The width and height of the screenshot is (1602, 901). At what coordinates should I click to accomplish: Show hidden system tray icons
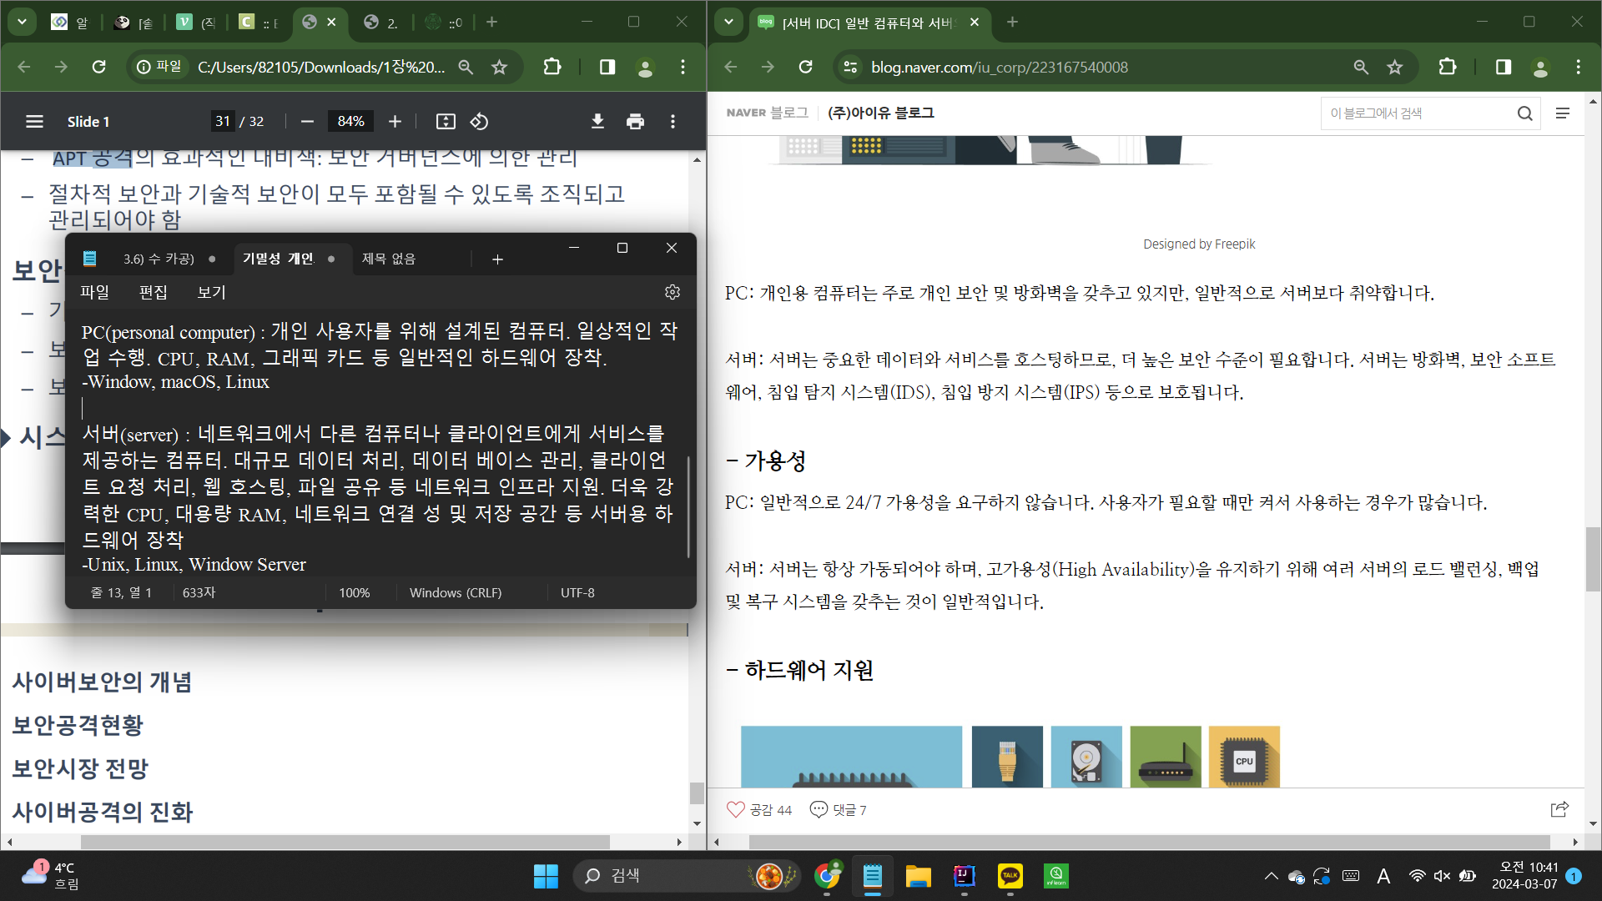(x=1271, y=876)
